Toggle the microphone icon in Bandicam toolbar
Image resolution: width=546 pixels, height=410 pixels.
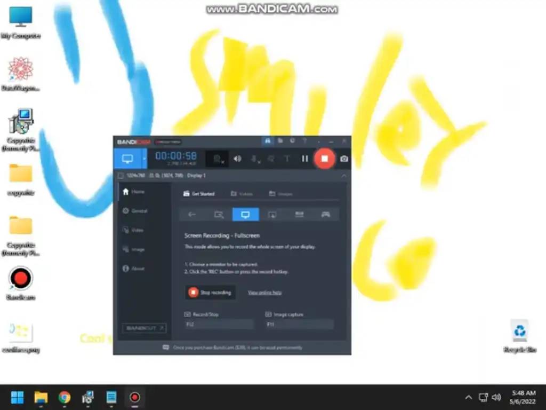tap(255, 159)
